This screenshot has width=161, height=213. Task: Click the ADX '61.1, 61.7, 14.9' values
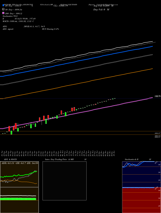[37, 26]
